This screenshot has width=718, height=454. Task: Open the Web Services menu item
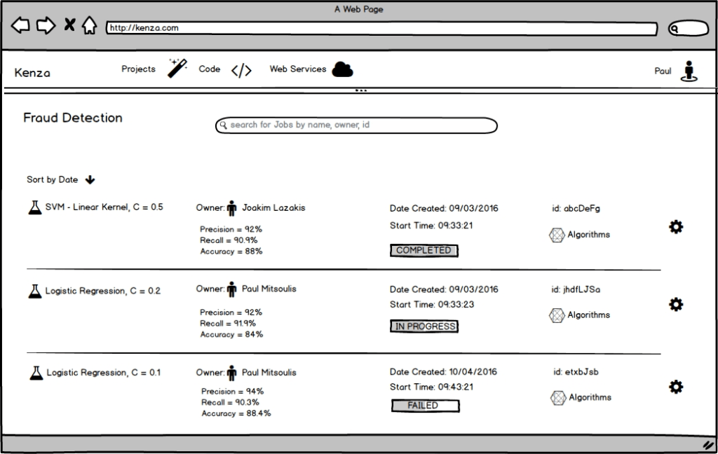[298, 69]
